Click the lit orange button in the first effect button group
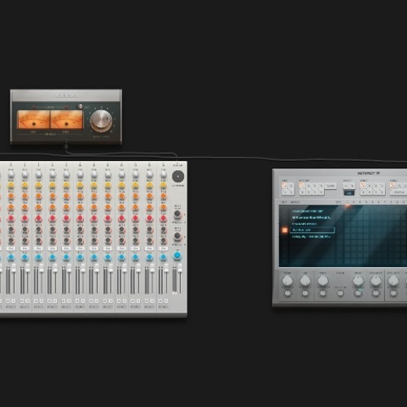The height and width of the screenshot is (407, 407). 285,186
